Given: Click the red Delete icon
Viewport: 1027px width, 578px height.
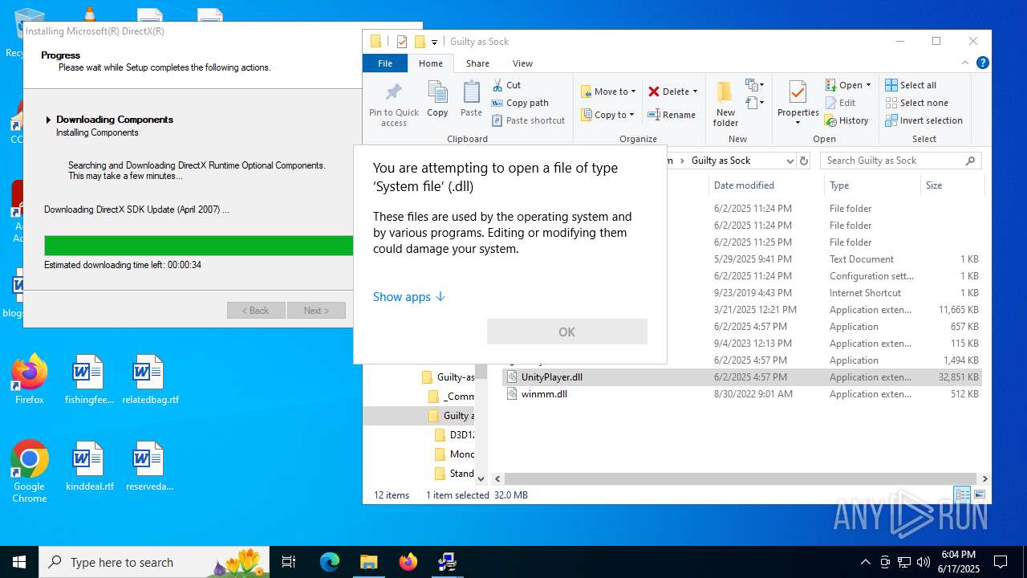Looking at the screenshot, I should tap(654, 92).
